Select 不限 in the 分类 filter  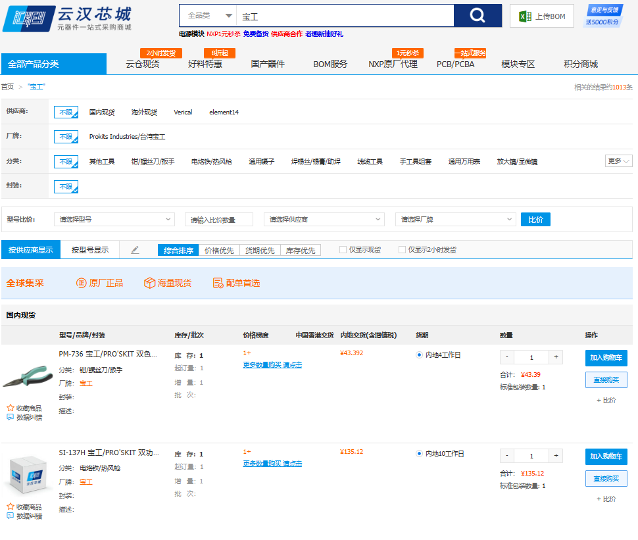tap(66, 162)
